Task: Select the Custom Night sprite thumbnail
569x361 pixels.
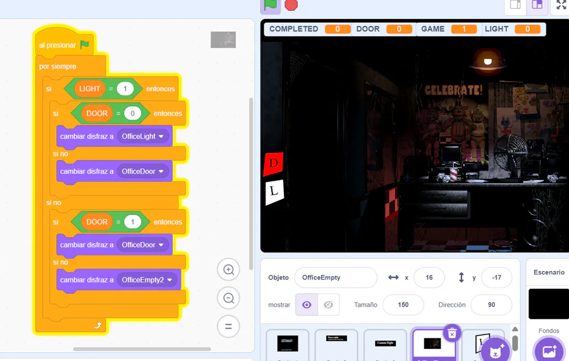Action: point(386,345)
